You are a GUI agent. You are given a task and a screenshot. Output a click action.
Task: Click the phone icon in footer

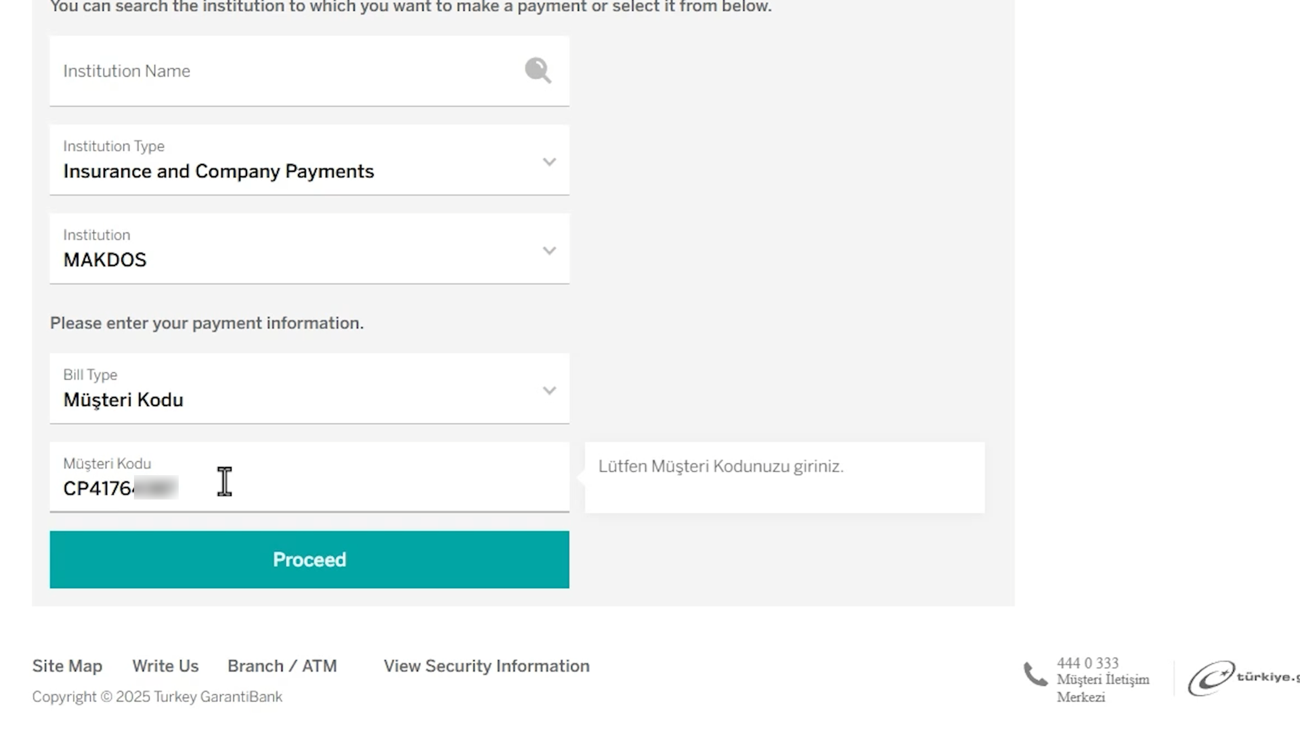[1035, 674]
